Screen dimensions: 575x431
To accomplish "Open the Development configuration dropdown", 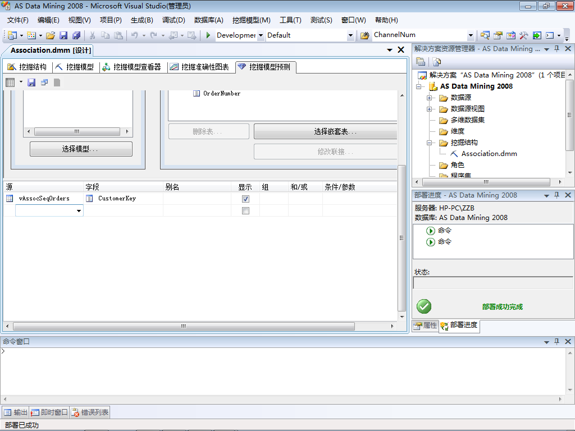I will 261,35.
